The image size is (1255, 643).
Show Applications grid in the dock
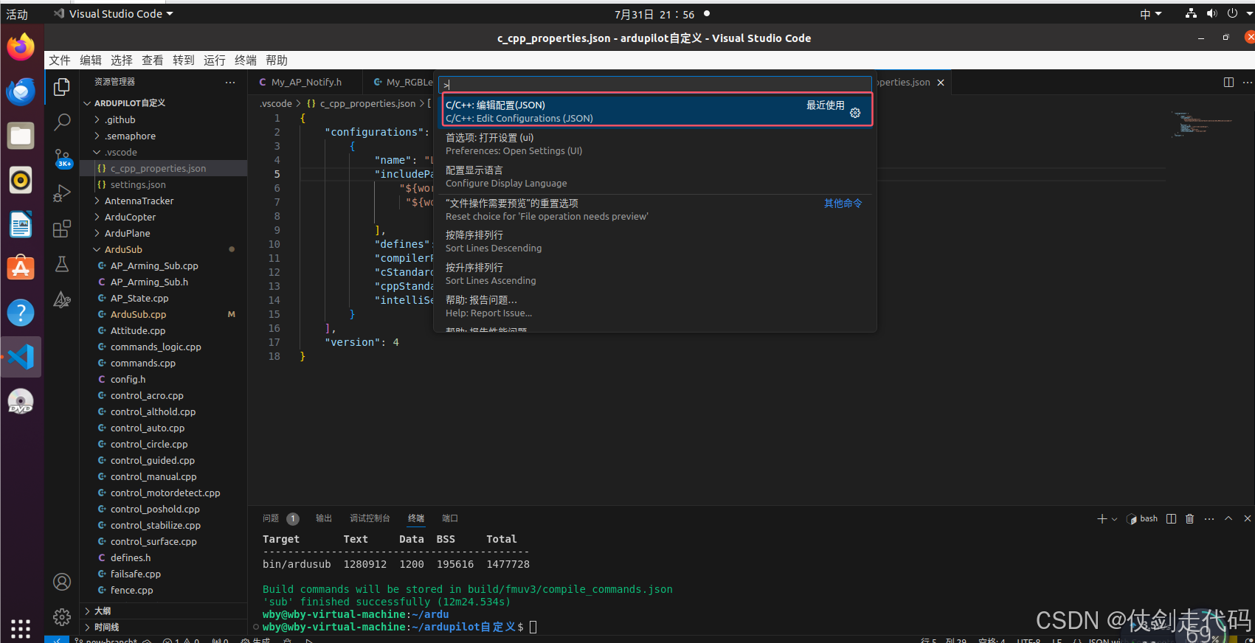coord(21,628)
